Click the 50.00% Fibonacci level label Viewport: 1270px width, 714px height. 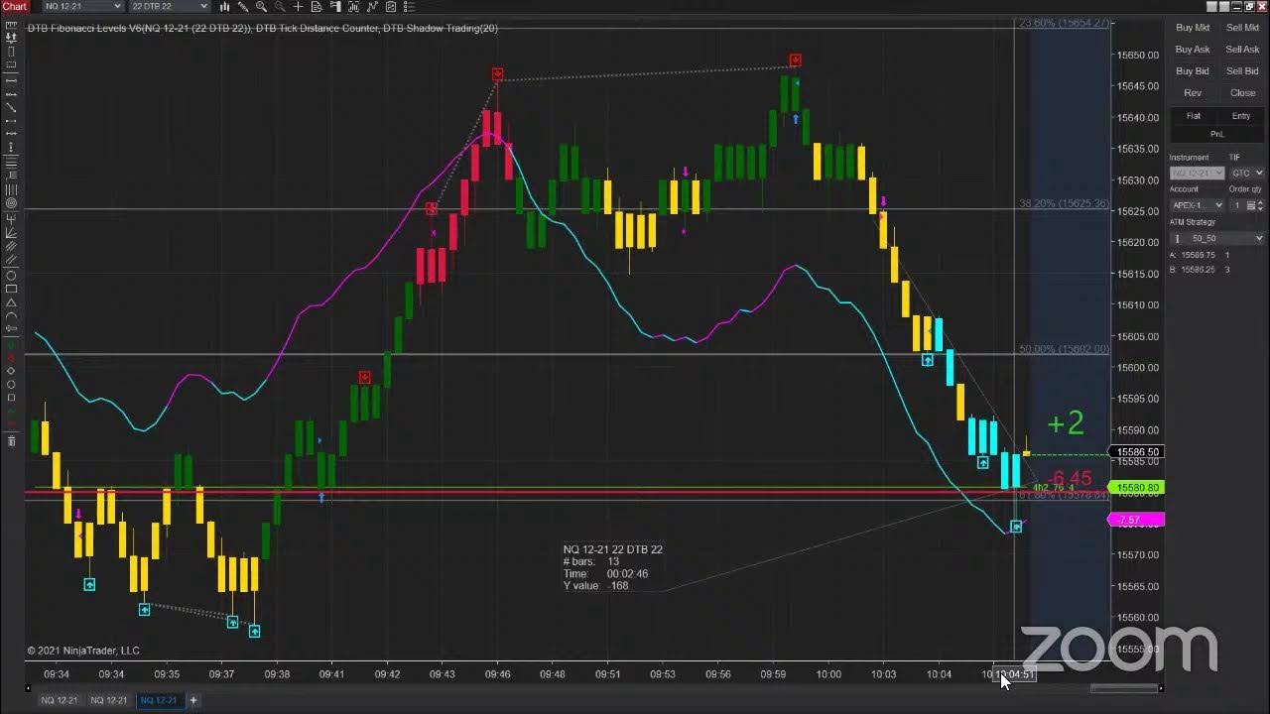1064,349
